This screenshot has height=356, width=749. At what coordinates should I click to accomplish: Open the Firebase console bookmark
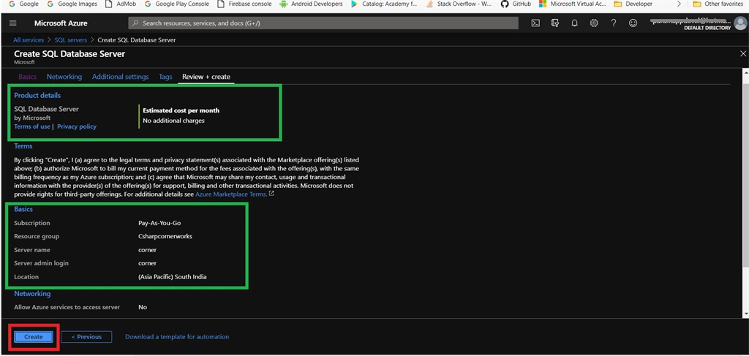click(x=244, y=4)
